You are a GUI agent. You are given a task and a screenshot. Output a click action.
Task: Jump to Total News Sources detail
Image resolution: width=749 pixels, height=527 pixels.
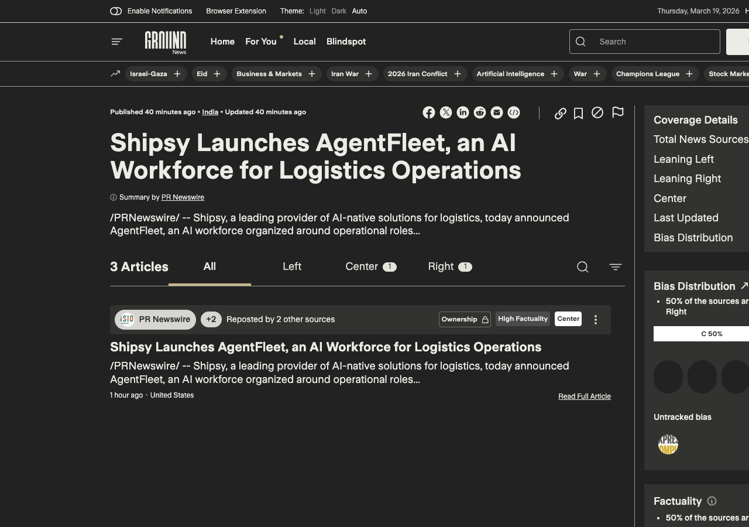[701, 139]
